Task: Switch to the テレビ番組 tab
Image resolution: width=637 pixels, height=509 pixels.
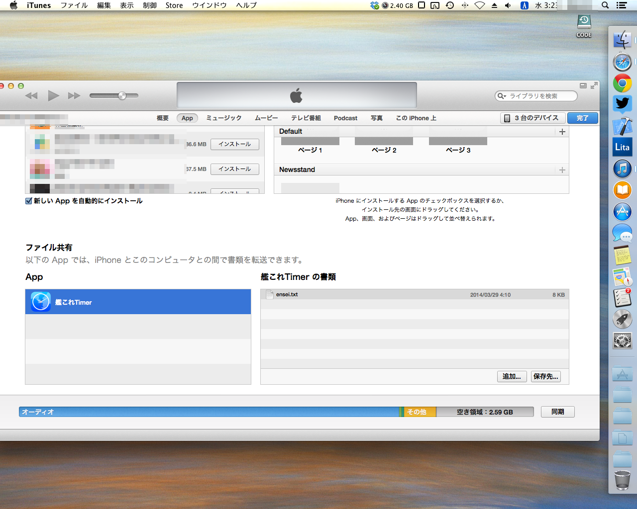Action: 306,118
